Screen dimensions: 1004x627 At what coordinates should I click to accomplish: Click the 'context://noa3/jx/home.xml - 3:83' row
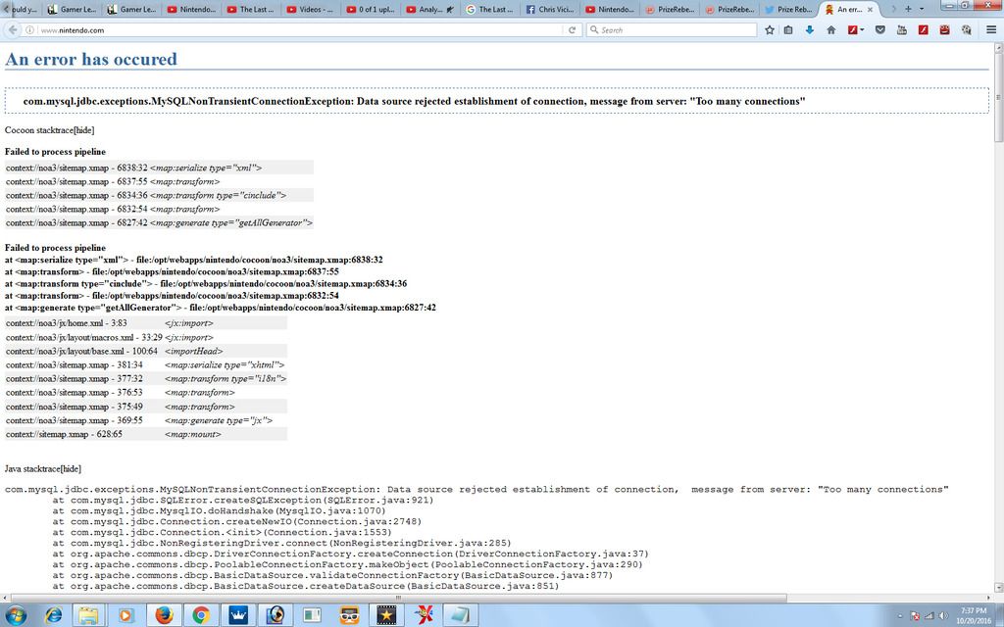[x=146, y=323]
